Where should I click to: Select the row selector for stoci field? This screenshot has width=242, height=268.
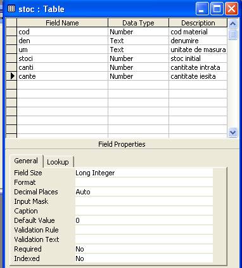coord(11,58)
